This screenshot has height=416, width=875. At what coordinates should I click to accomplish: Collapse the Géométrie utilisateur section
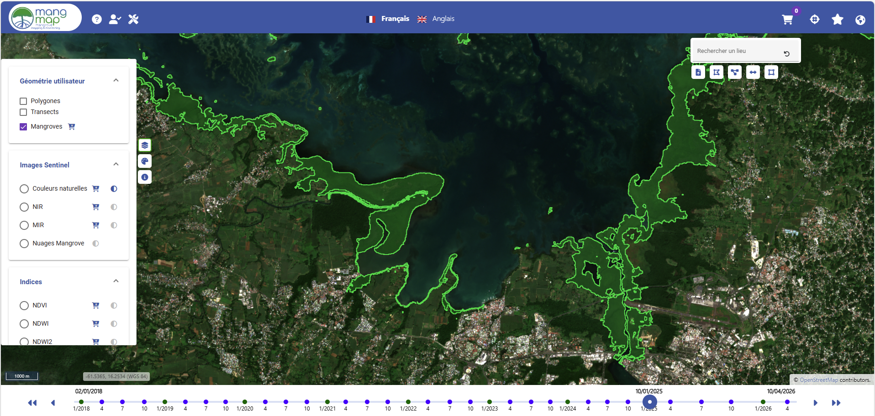(116, 80)
